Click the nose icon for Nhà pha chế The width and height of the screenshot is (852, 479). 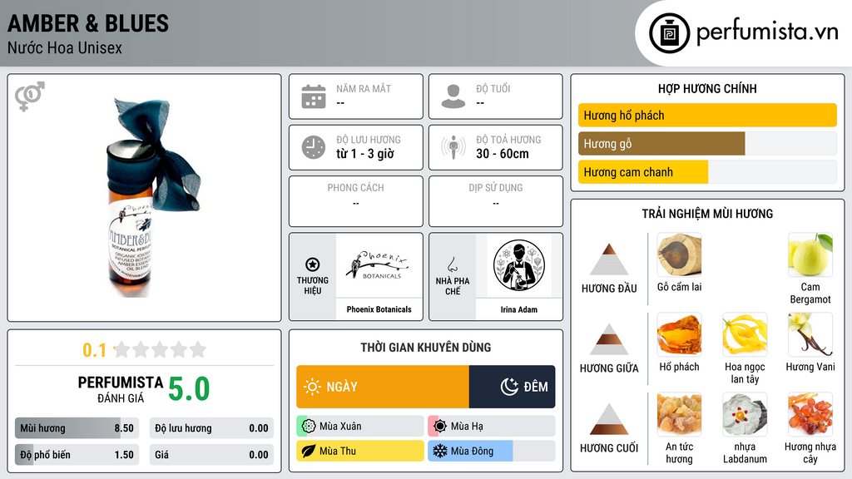tap(452, 264)
